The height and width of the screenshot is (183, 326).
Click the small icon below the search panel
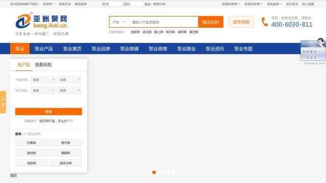(13, 175)
